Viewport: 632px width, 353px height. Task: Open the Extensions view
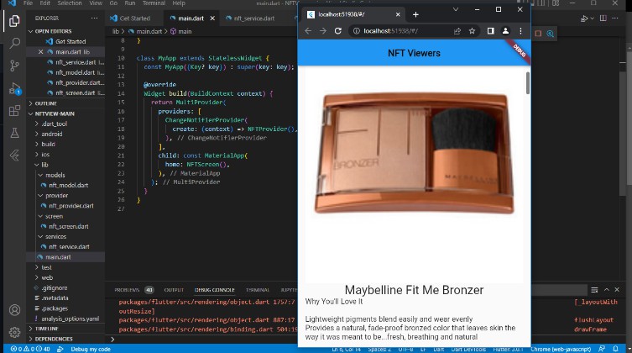pyautogui.click(x=14, y=111)
